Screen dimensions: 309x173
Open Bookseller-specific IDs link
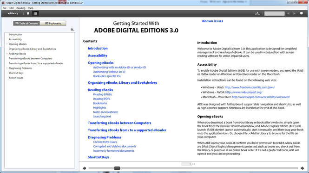pyautogui.click(x=107, y=76)
